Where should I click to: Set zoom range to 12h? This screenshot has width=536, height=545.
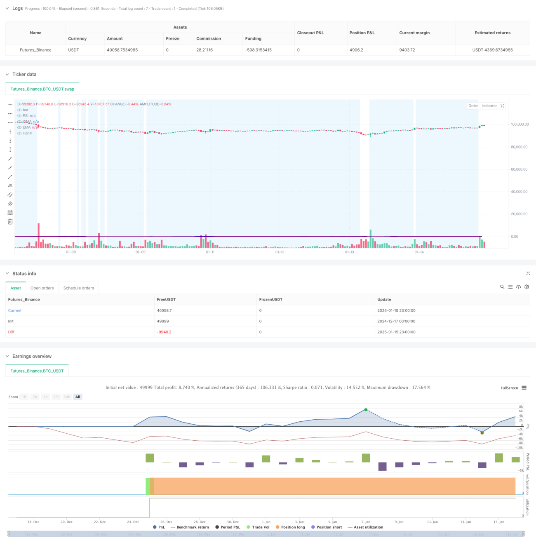(56, 397)
